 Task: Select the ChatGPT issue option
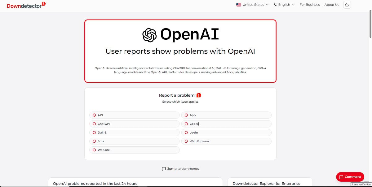pos(135,124)
